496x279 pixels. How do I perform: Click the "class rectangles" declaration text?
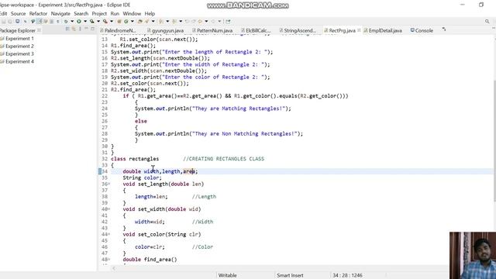pos(135,159)
